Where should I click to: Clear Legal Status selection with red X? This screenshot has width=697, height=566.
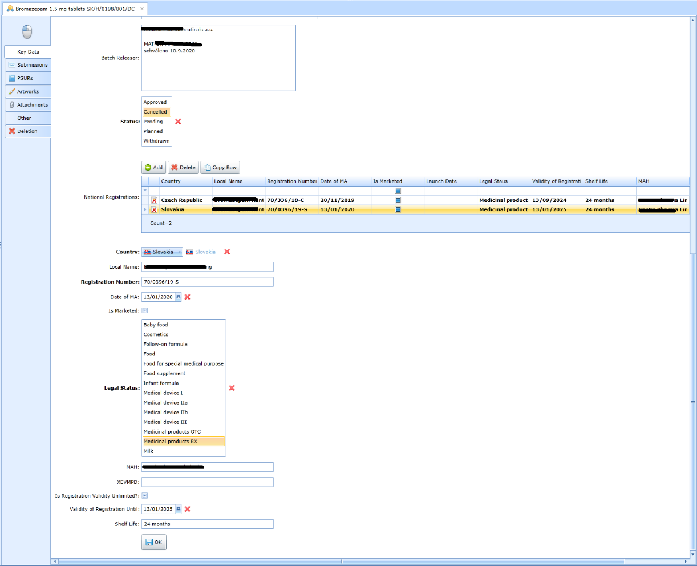pyautogui.click(x=232, y=388)
